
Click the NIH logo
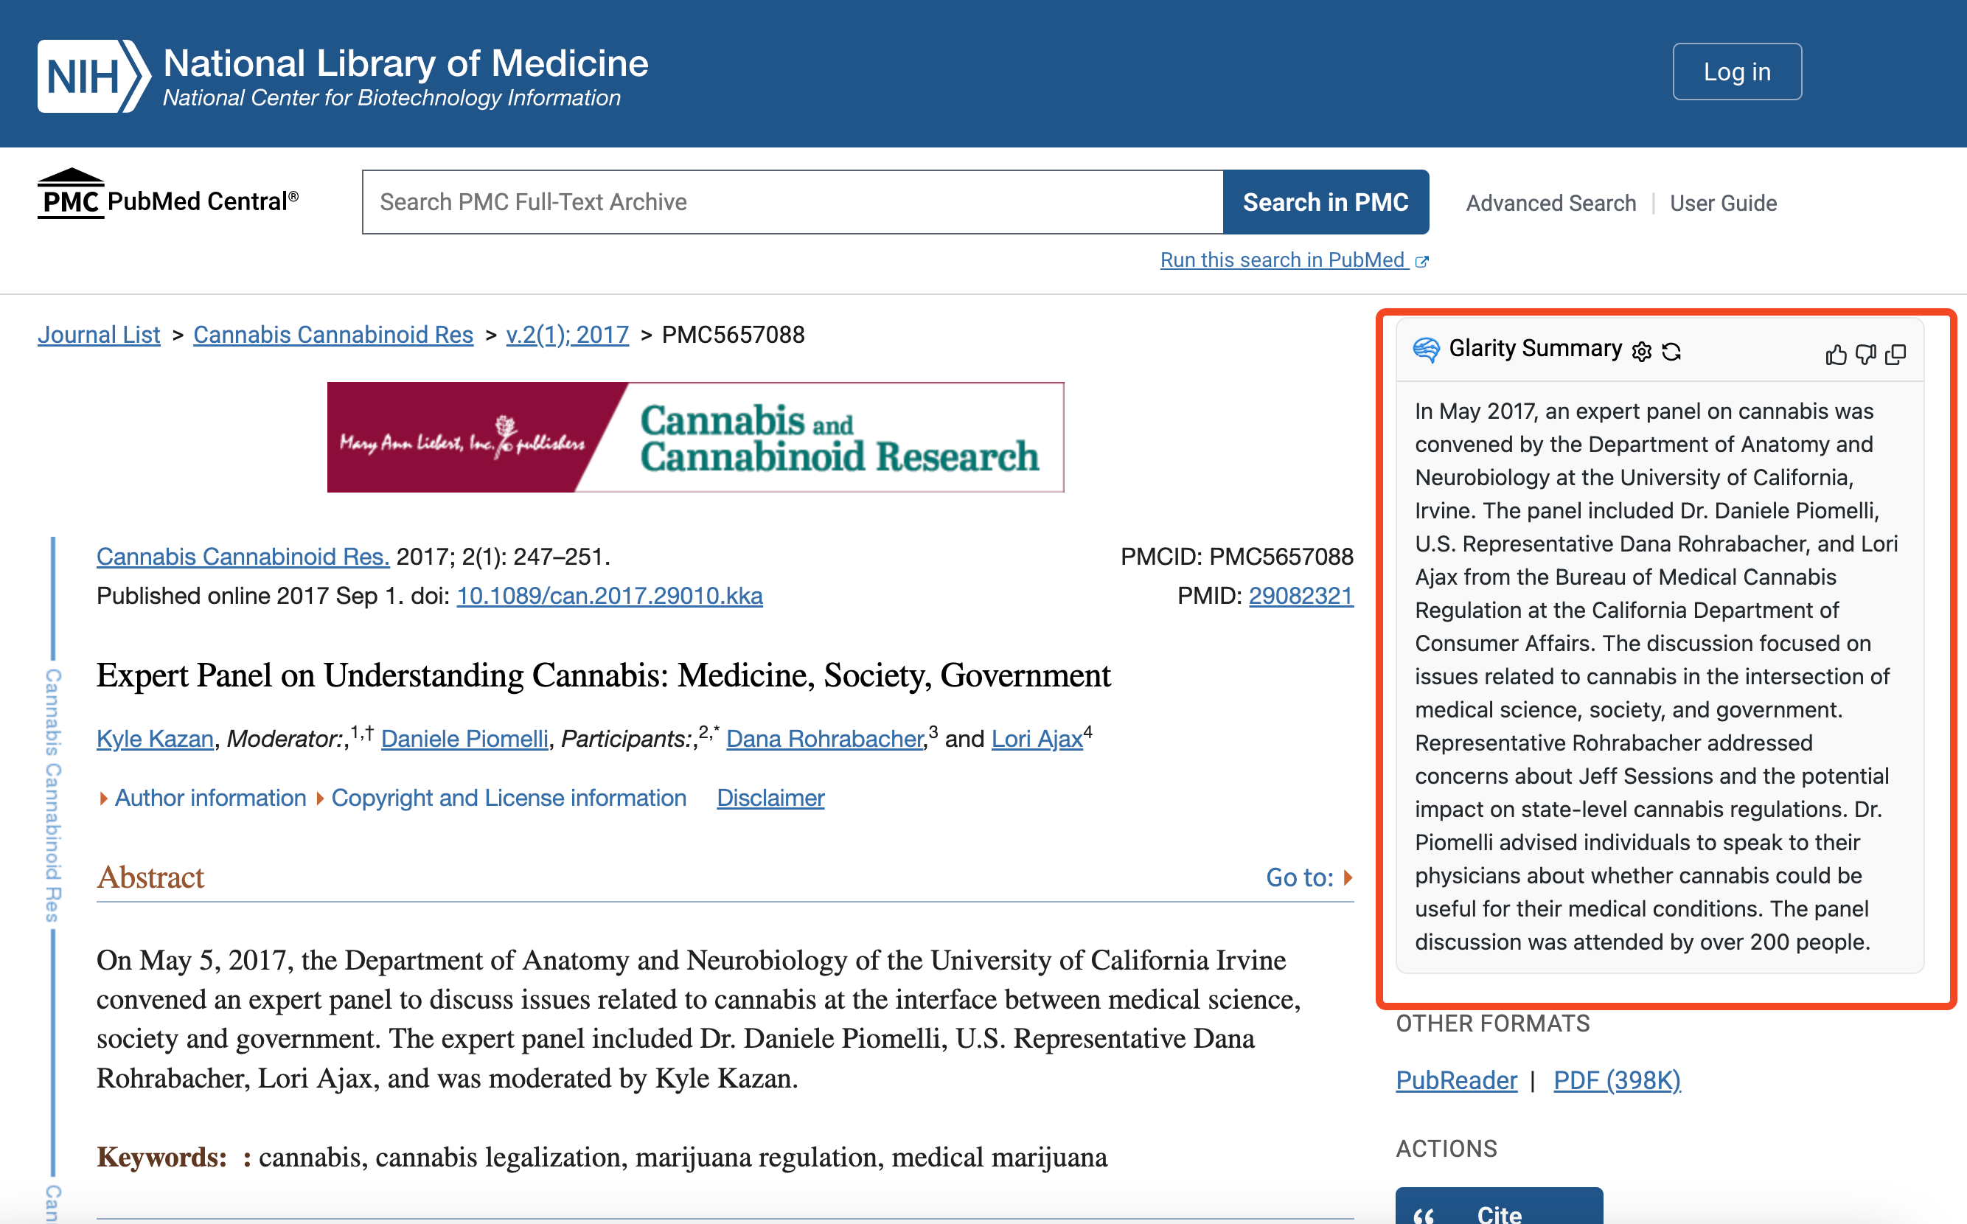[x=93, y=76]
